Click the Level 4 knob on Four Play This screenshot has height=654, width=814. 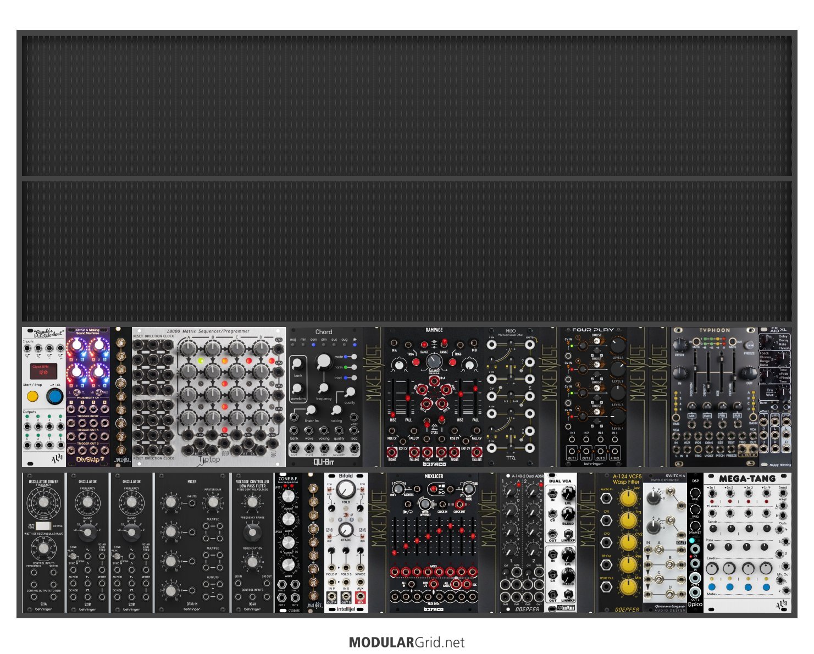point(618,416)
